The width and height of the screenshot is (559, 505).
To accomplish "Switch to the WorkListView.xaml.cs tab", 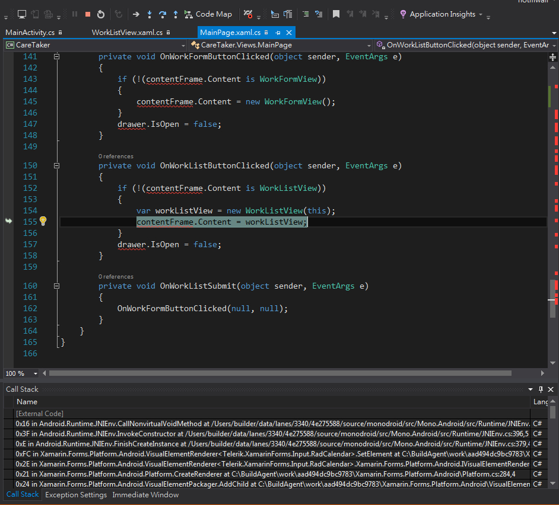I will click(x=127, y=33).
